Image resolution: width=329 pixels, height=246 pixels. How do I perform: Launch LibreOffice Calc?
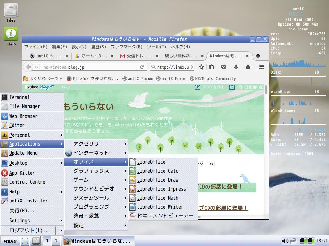pyautogui.click(x=163, y=171)
